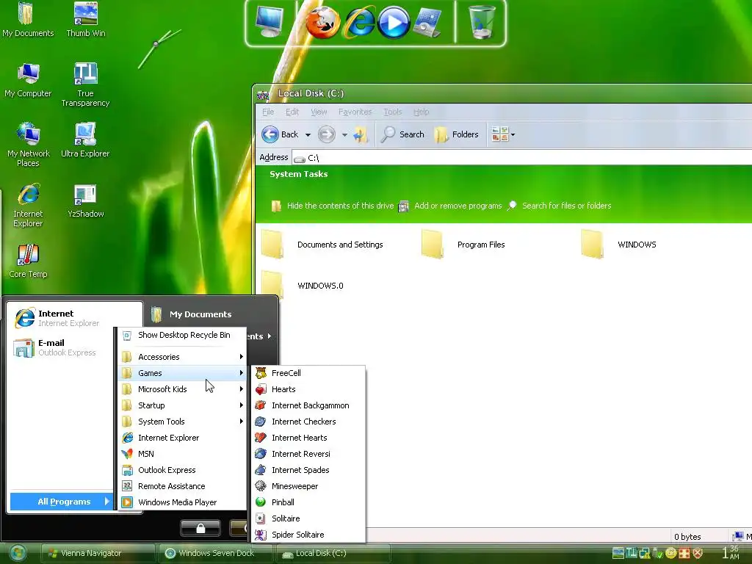Launch FreeCell from the Games submenu
Viewport: 752px width, 564px height.
[x=308, y=373]
